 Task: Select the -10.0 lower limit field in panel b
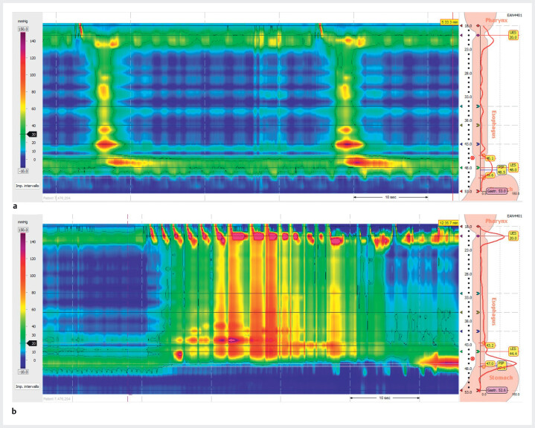click(23, 372)
